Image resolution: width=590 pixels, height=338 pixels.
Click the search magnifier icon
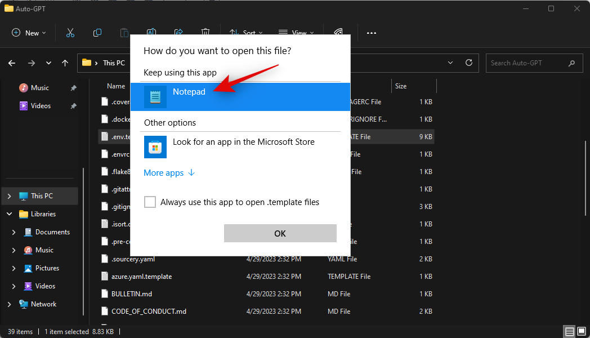click(571, 63)
